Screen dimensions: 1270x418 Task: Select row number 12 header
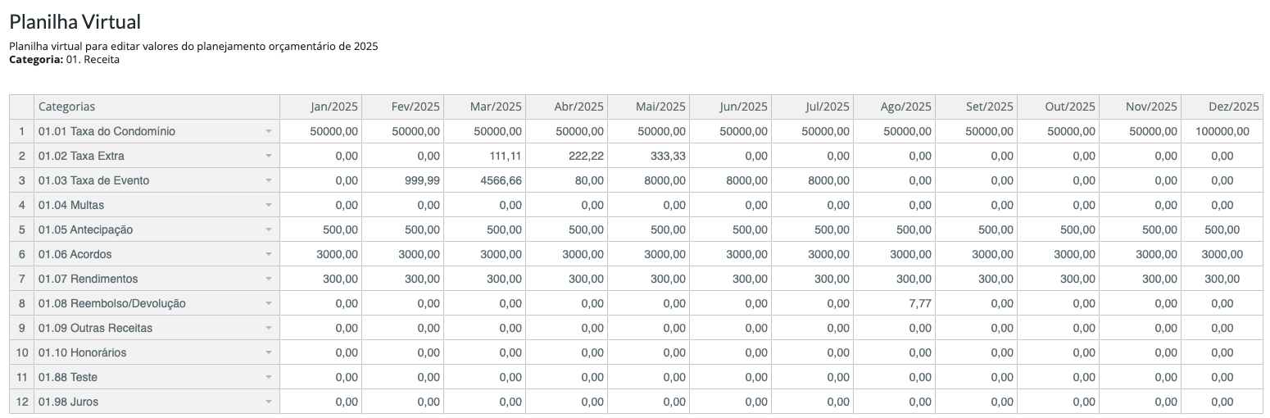click(22, 402)
